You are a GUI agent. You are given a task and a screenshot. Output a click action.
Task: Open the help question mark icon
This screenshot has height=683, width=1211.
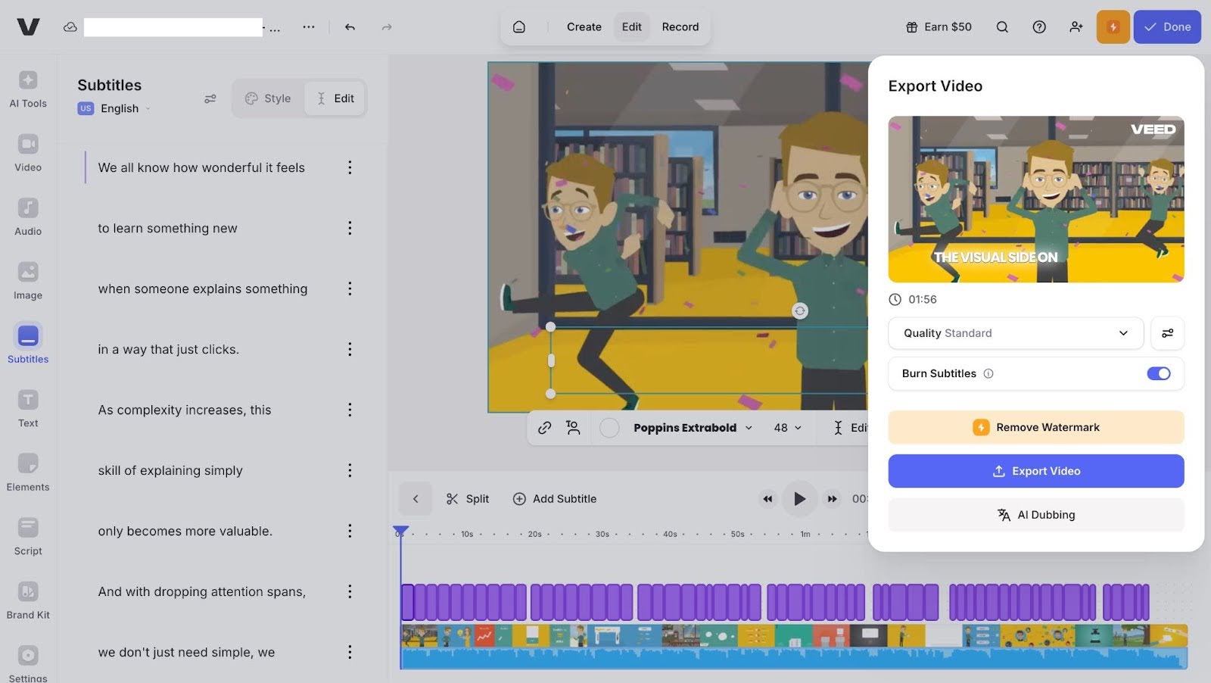[1039, 27]
